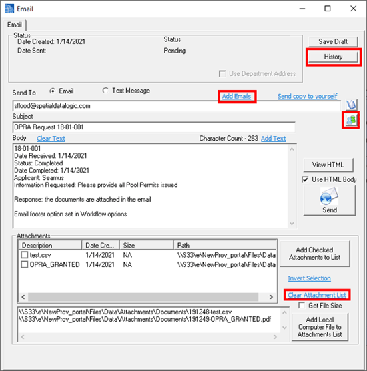
Task: Click the OPRA_GRANTED row date cell
Action: point(100,264)
